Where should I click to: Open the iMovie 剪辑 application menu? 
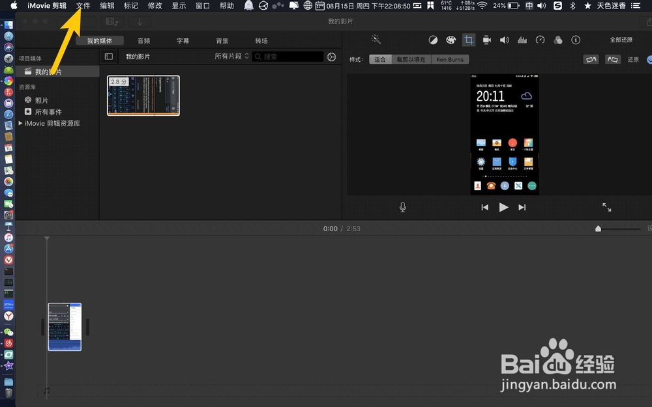click(x=47, y=5)
